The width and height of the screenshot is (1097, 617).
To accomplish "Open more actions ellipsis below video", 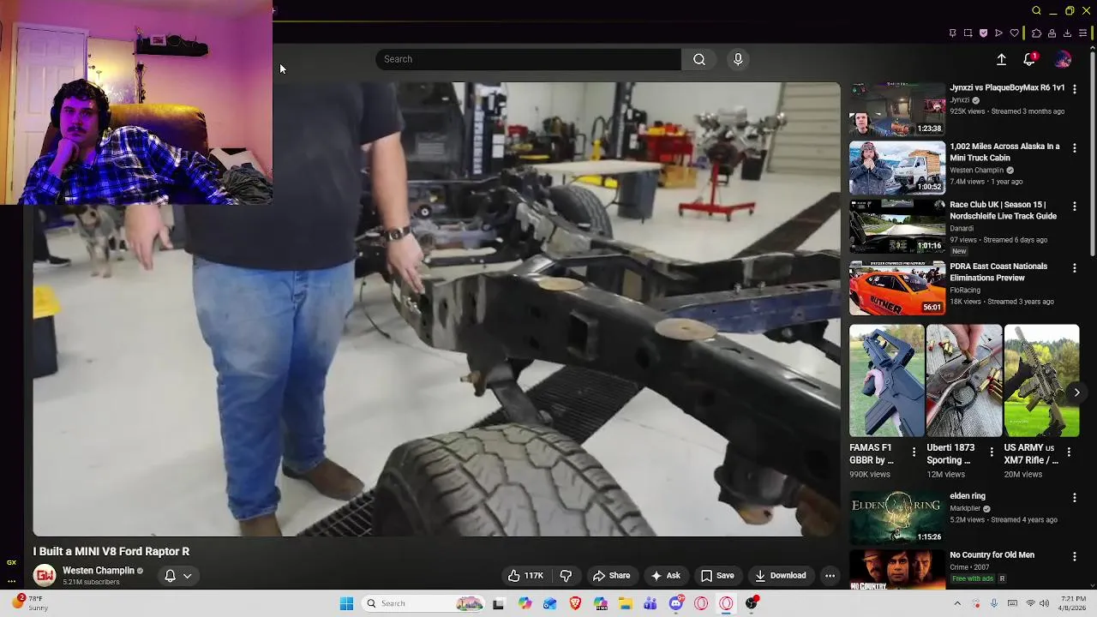I will (830, 576).
